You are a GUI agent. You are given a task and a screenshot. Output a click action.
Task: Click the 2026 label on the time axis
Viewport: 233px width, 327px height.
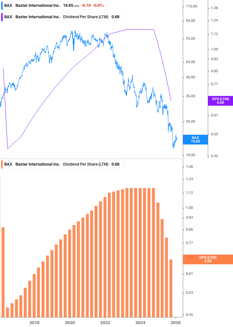175,323
